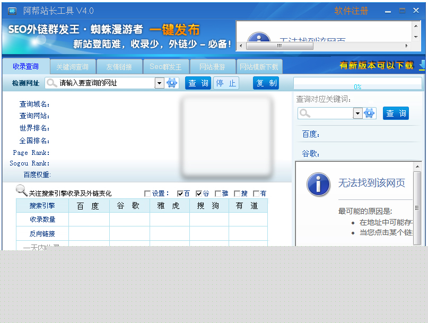Click the 收录数量 row label
This screenshot has height=323, width=428.
42,219
